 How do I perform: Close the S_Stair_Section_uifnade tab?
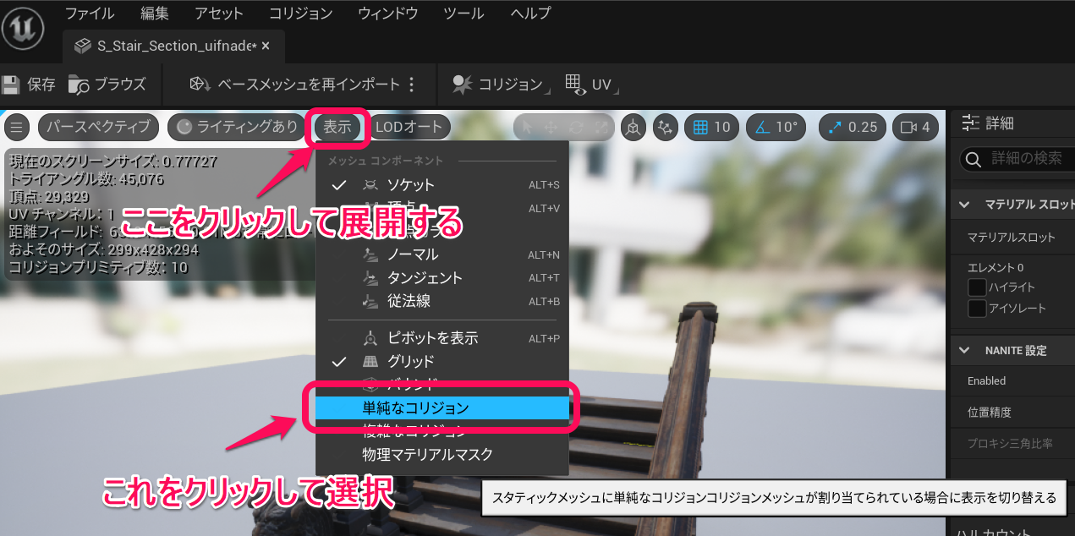pyautogui.click(x=266, y=46)
